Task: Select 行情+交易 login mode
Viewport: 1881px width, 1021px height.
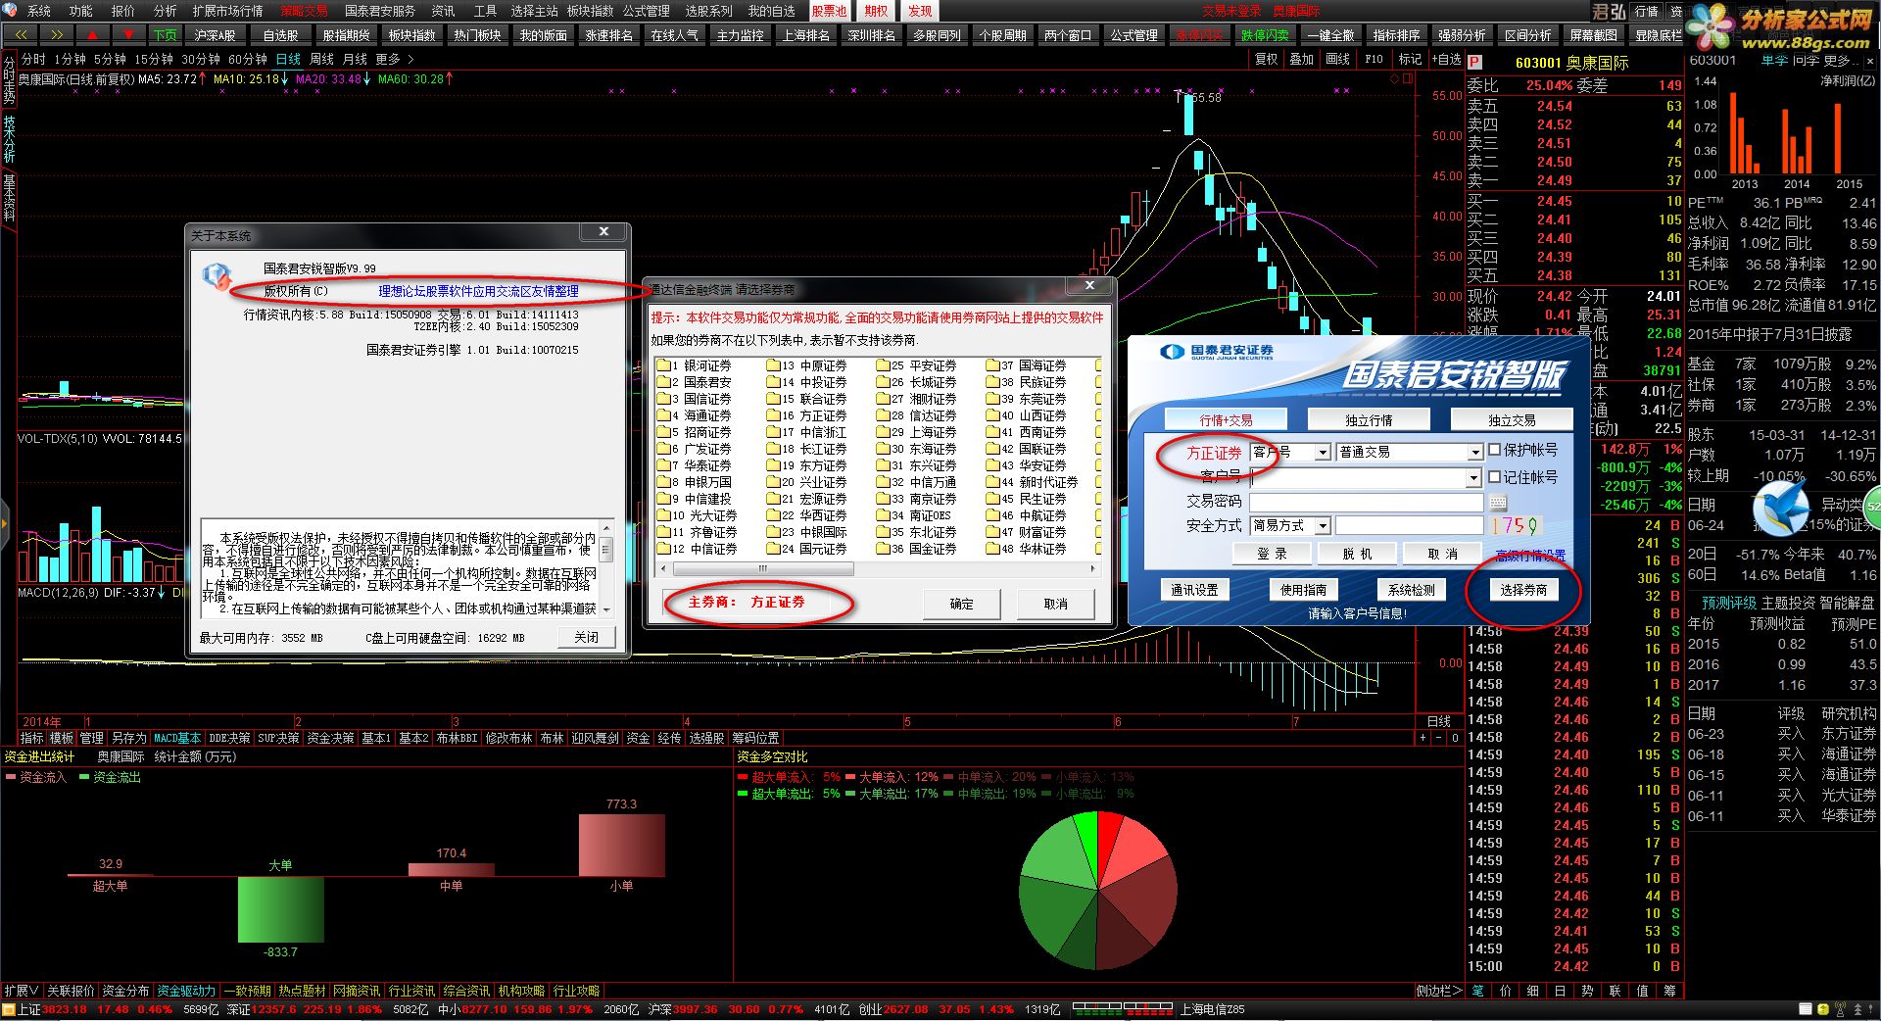Action: [1227, 419]
